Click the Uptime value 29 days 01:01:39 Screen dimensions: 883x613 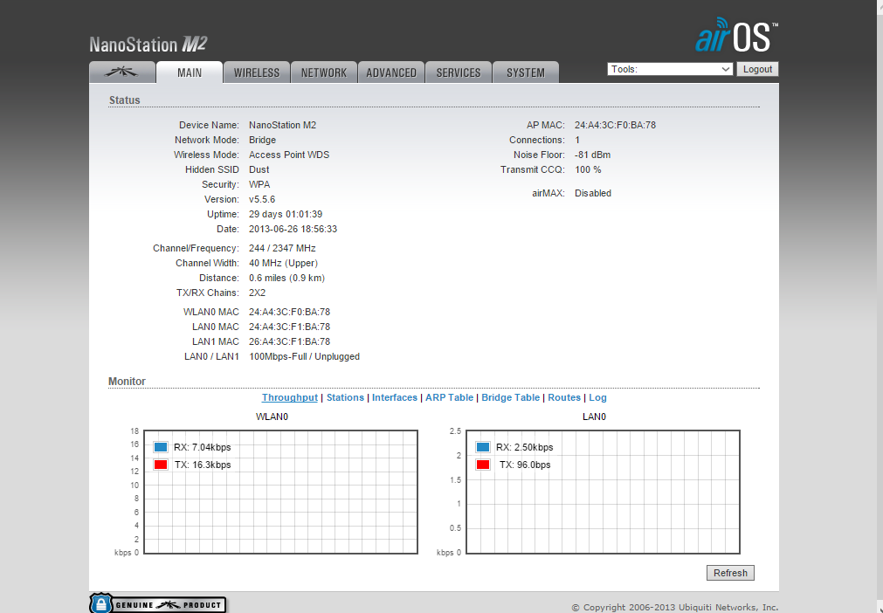point(286,214)
